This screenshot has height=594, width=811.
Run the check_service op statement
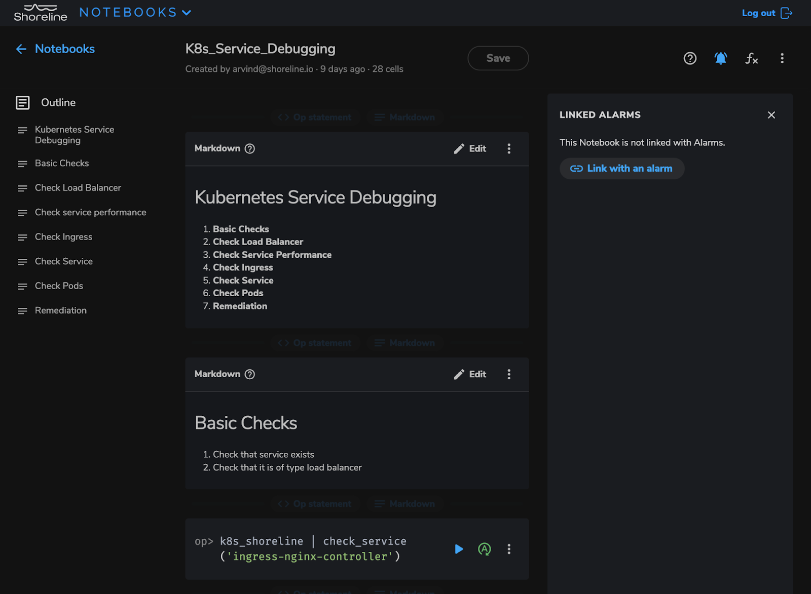pos(459,549)
